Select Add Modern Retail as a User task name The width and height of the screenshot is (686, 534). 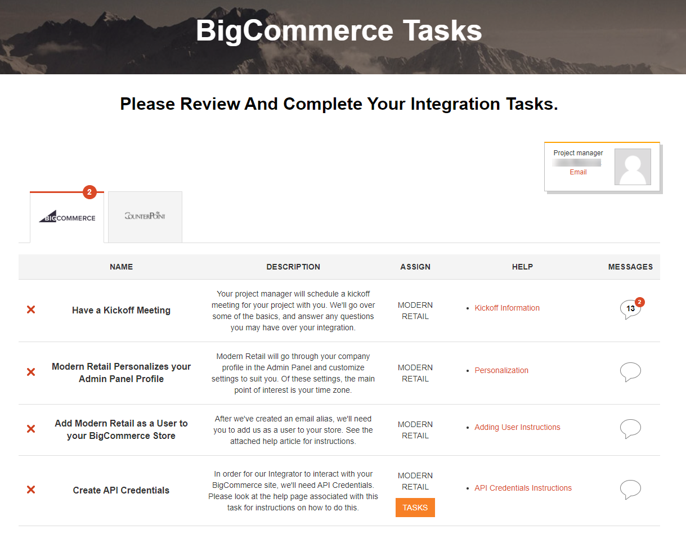[121, 429]
